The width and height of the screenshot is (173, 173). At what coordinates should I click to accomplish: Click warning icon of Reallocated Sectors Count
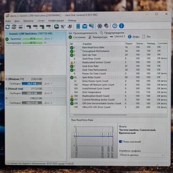pyautogui.click(x=72, y=63)
